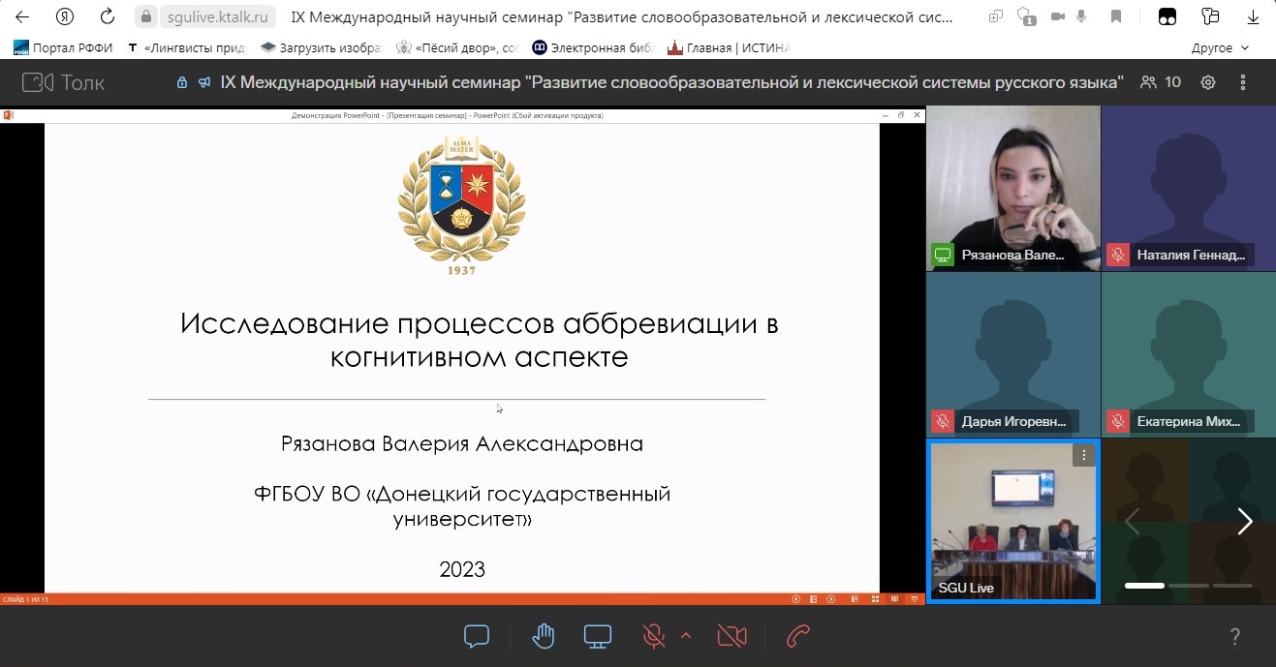Click the microphone permission icon in address bar
Viewport: 1276px width, 667px height.
click(x=1081, y=17)
